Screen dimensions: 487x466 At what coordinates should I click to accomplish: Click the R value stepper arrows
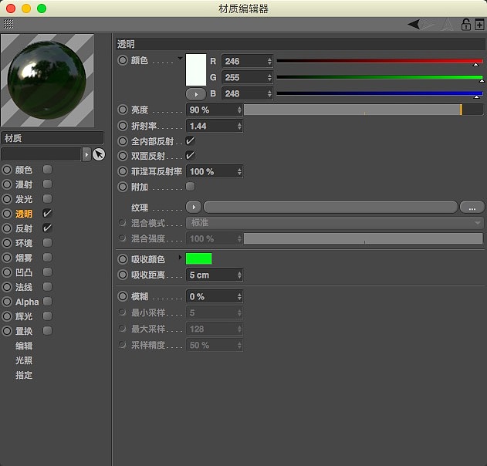(x=269, y=61)
